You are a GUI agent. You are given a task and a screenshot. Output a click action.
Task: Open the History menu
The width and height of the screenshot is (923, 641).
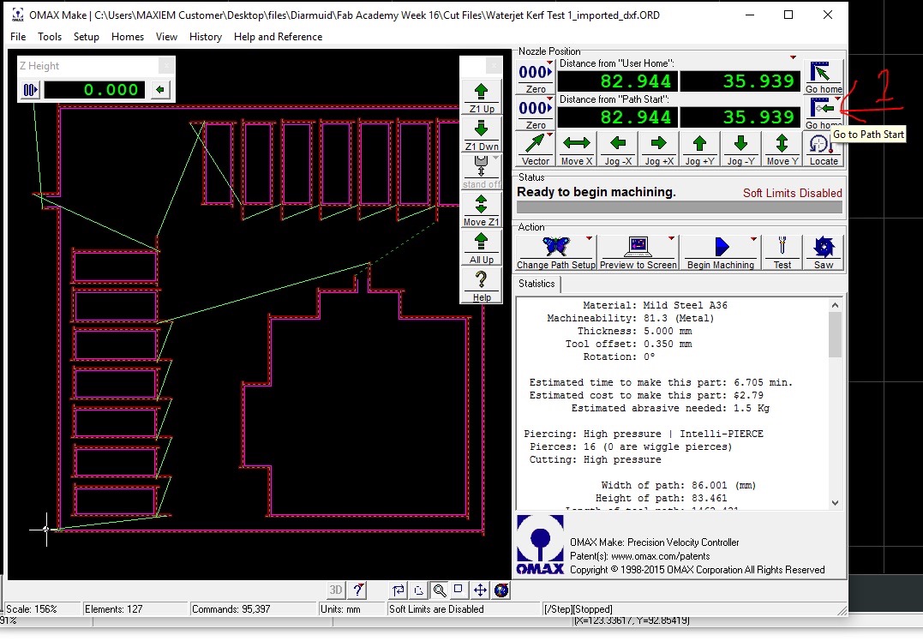pyautogui.click(x=206, y=37)
